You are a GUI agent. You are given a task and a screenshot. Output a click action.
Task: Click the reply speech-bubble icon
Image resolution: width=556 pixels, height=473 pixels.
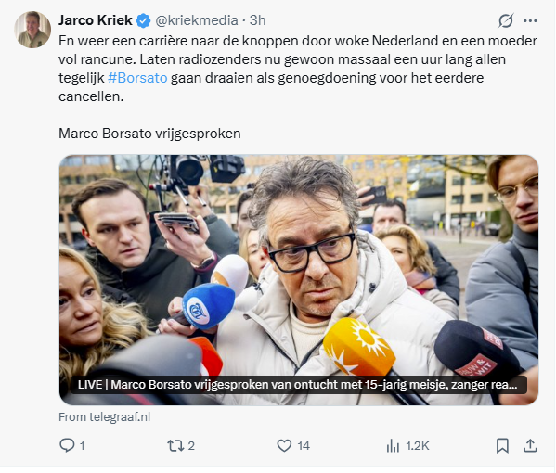(x=67, y=445)
